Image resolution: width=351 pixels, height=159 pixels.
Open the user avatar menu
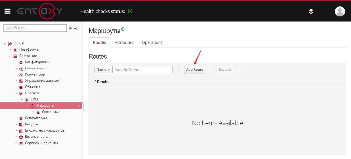[x=340, y=11]
